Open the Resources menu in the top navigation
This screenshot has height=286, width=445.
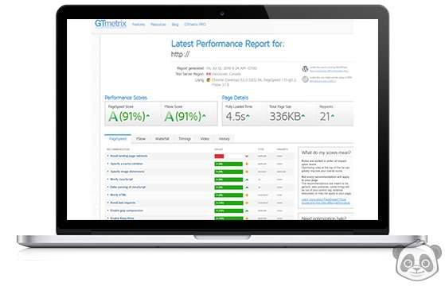click(x=158, y=25)
